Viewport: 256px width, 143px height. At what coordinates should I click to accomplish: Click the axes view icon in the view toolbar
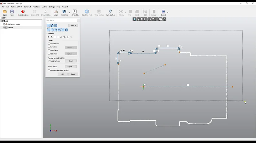pyautogui.click(x=164, y=19)
